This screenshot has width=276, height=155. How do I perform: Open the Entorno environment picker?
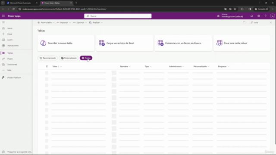[230, 15]
